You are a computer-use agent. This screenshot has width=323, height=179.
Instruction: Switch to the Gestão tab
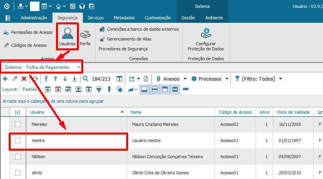point(188,18)
